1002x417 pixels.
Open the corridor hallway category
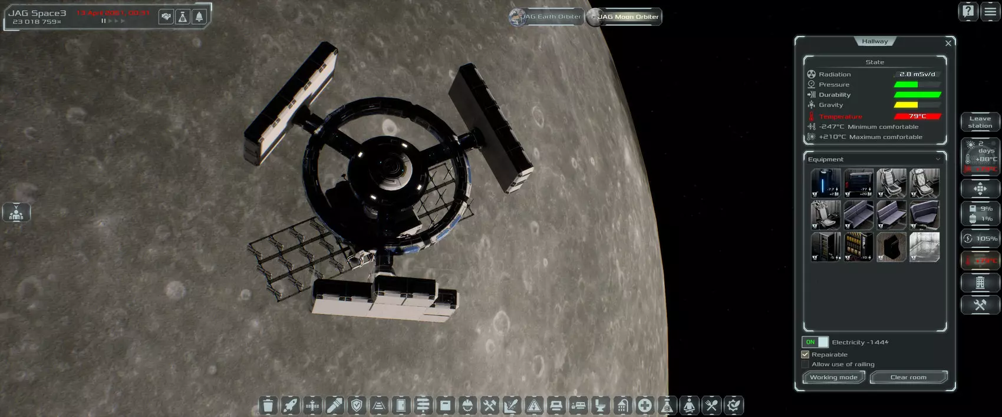tap(379, 405)
